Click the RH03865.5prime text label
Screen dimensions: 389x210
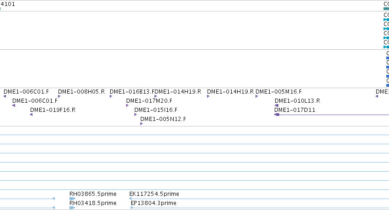point(93,194)
